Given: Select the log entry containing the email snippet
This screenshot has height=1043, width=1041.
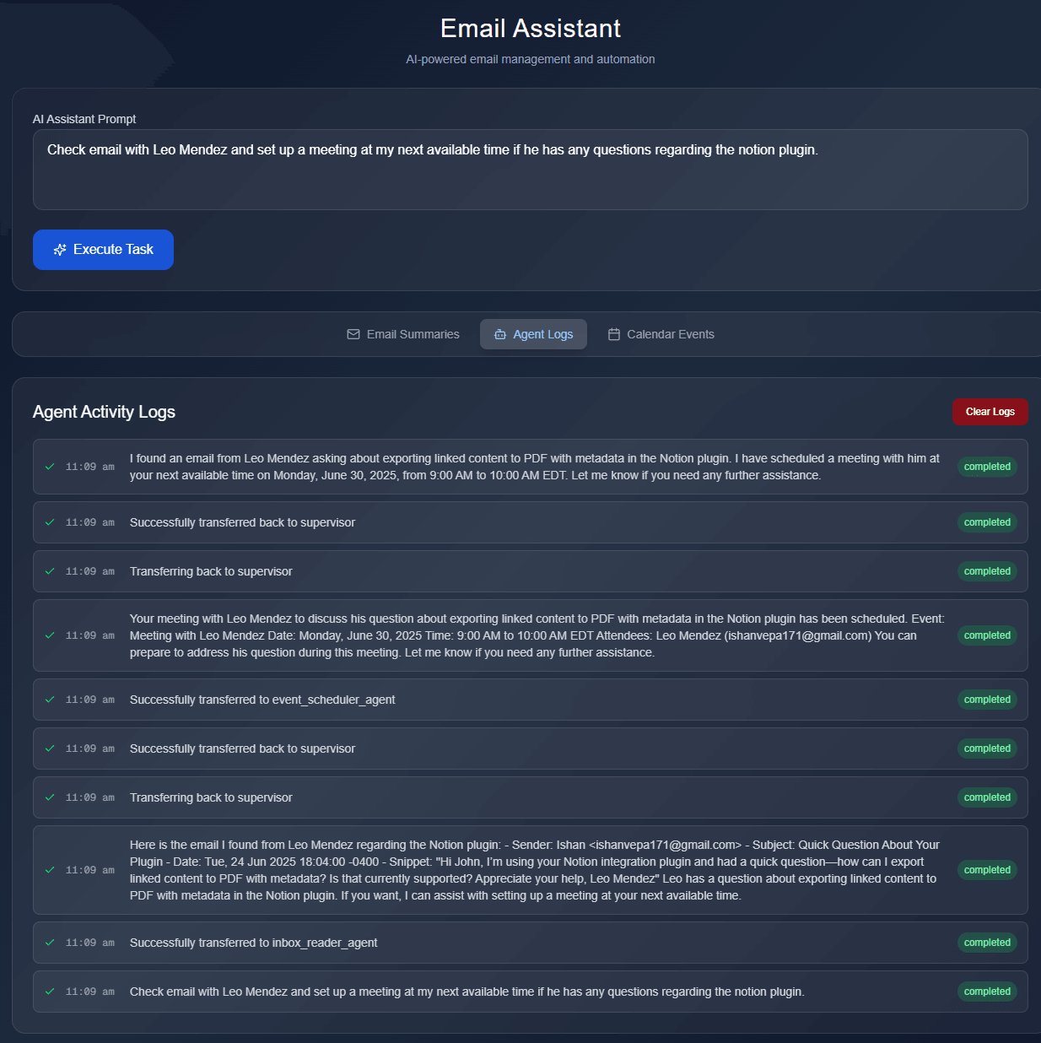Looking at the screenshot, I should click(x=530, y=870).
